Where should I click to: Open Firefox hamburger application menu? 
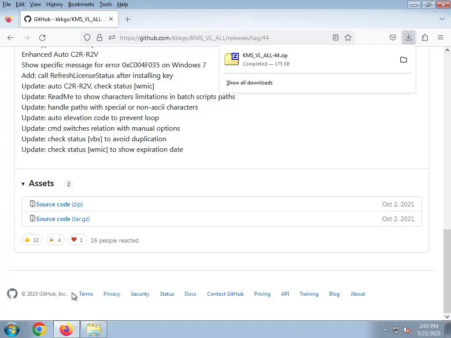click(440, 38)
